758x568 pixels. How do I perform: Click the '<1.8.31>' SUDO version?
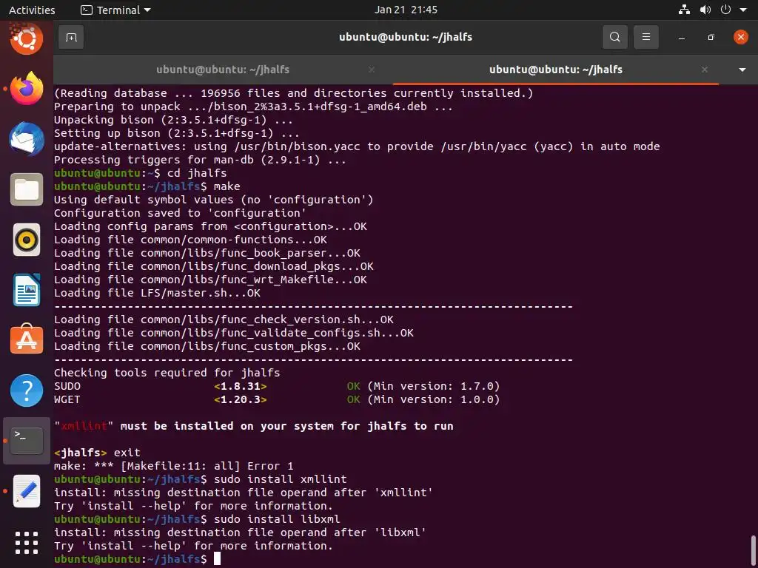(x=241, y=386)
